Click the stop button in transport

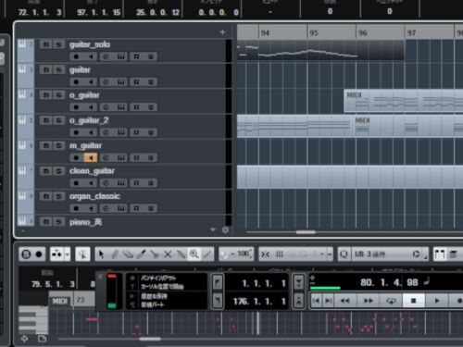414,301
